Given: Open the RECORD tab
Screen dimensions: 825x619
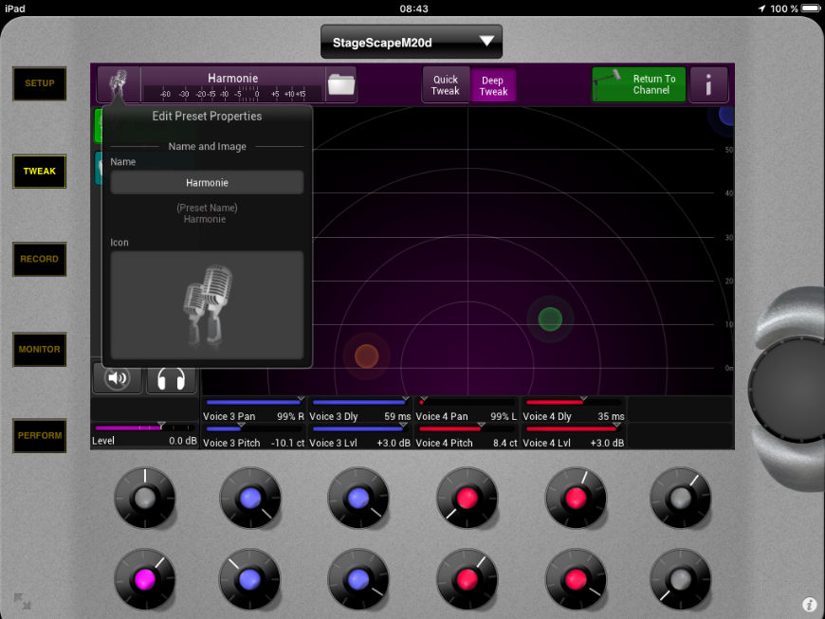Looking at the screenshot, I should [x=39, y=259].
